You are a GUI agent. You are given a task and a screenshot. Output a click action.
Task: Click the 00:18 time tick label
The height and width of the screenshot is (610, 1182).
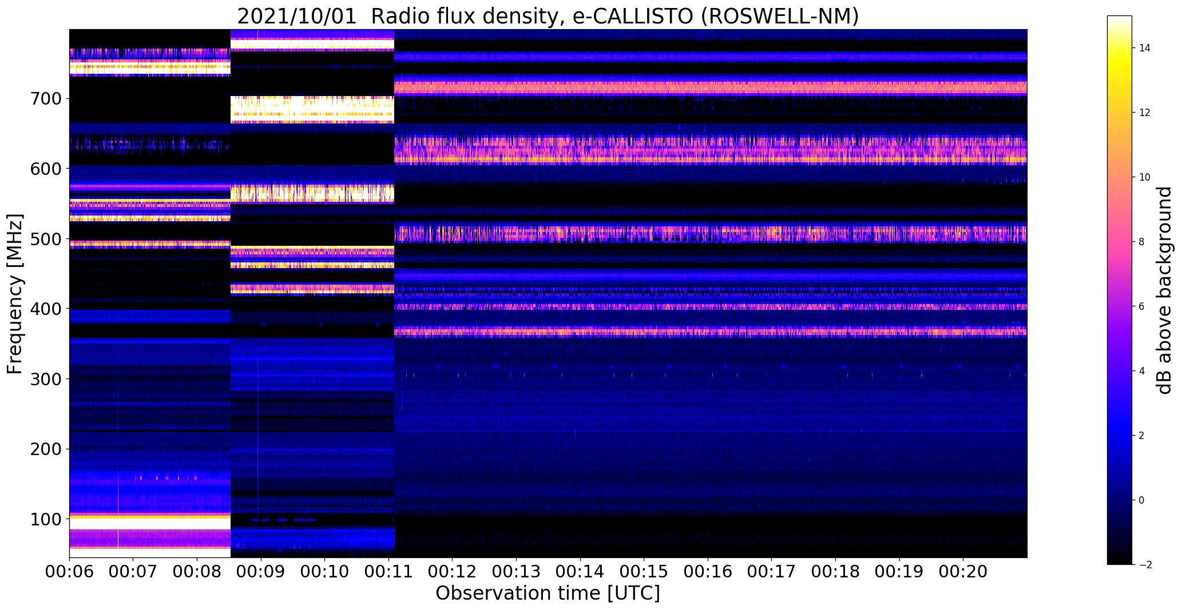pyautogui.click(x=836, y=572)
